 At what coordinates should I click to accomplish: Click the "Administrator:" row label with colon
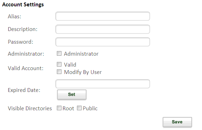26,54
